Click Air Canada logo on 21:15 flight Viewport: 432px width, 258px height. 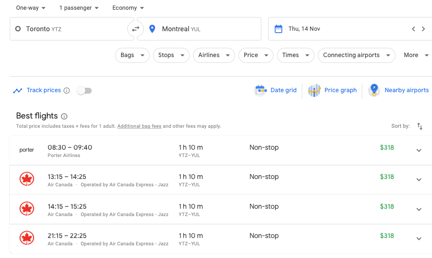click(x=27, y=238)
